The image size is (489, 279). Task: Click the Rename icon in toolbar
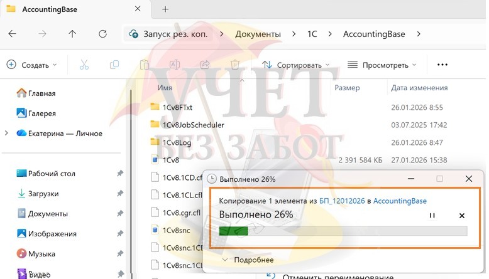pos(175,65)
